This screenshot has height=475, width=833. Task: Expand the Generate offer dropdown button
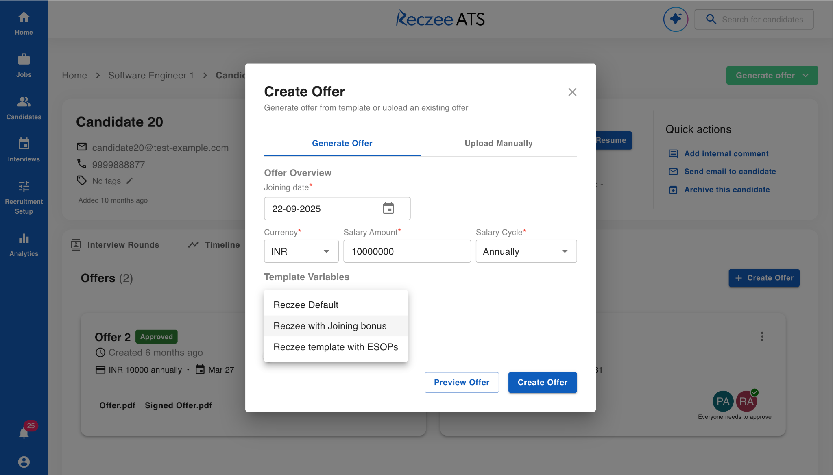click(x=772, y=75)
